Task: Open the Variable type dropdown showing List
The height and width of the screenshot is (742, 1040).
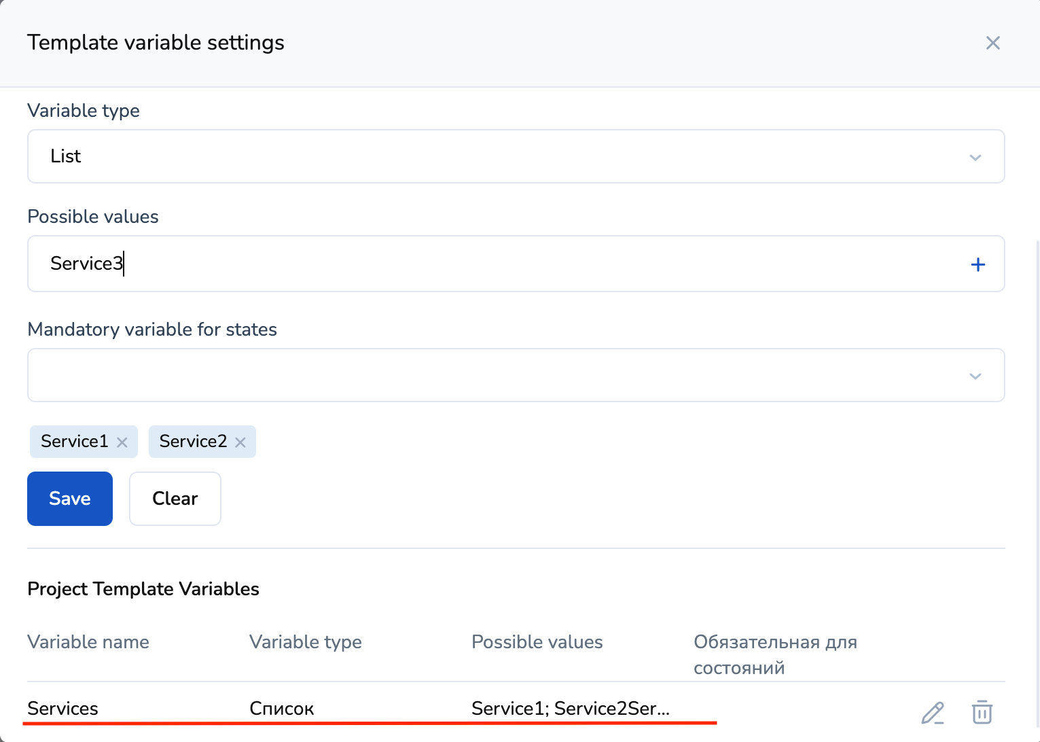Action: click(503, 156)
